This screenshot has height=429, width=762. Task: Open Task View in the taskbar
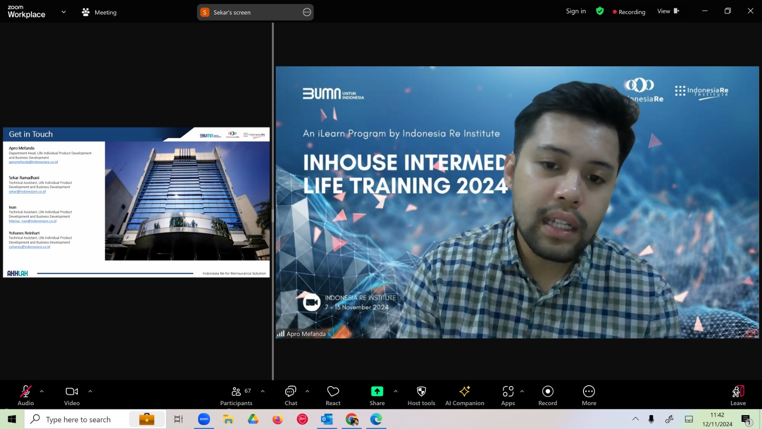[179, 419]
